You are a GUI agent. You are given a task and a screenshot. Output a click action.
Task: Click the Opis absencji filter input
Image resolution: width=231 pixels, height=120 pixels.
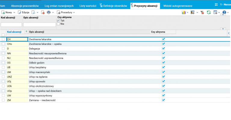coord(39,25)
